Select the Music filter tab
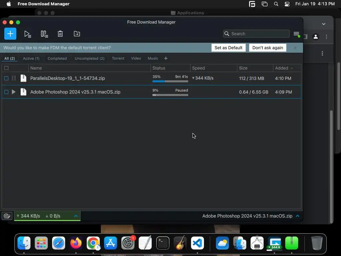The height and width of the screenshot is (256, 341). 153,58
